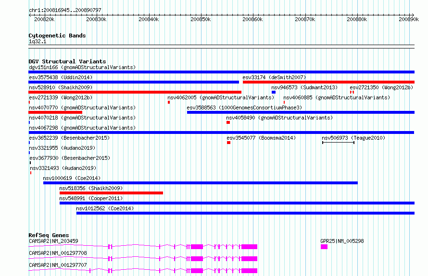This screenshot has height=276, width=428.
Task: Select the esv33174 (deSmith2007) red bar
Action: (328, 82)
